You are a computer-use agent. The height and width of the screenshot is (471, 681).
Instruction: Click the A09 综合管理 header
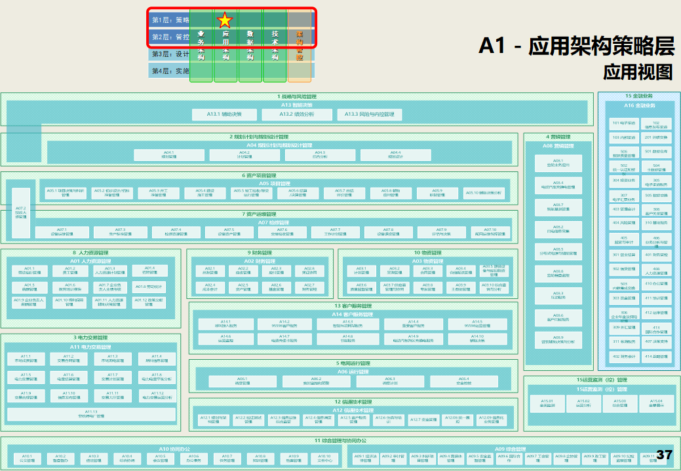pyautogui.click(x=510, y=449)
